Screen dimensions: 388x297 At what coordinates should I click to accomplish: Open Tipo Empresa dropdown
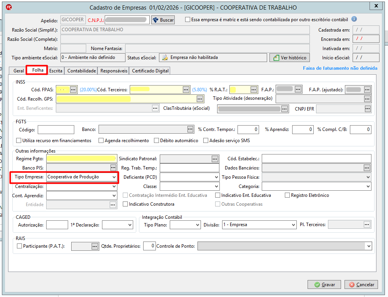(114, 177)
